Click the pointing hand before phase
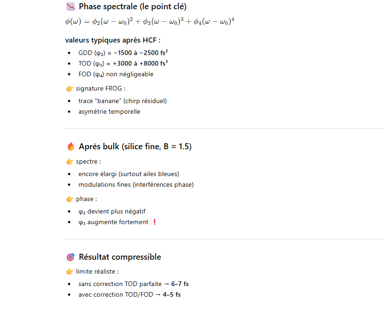The width and height of the screenshot is (386, 311). [x=70, y=199]
